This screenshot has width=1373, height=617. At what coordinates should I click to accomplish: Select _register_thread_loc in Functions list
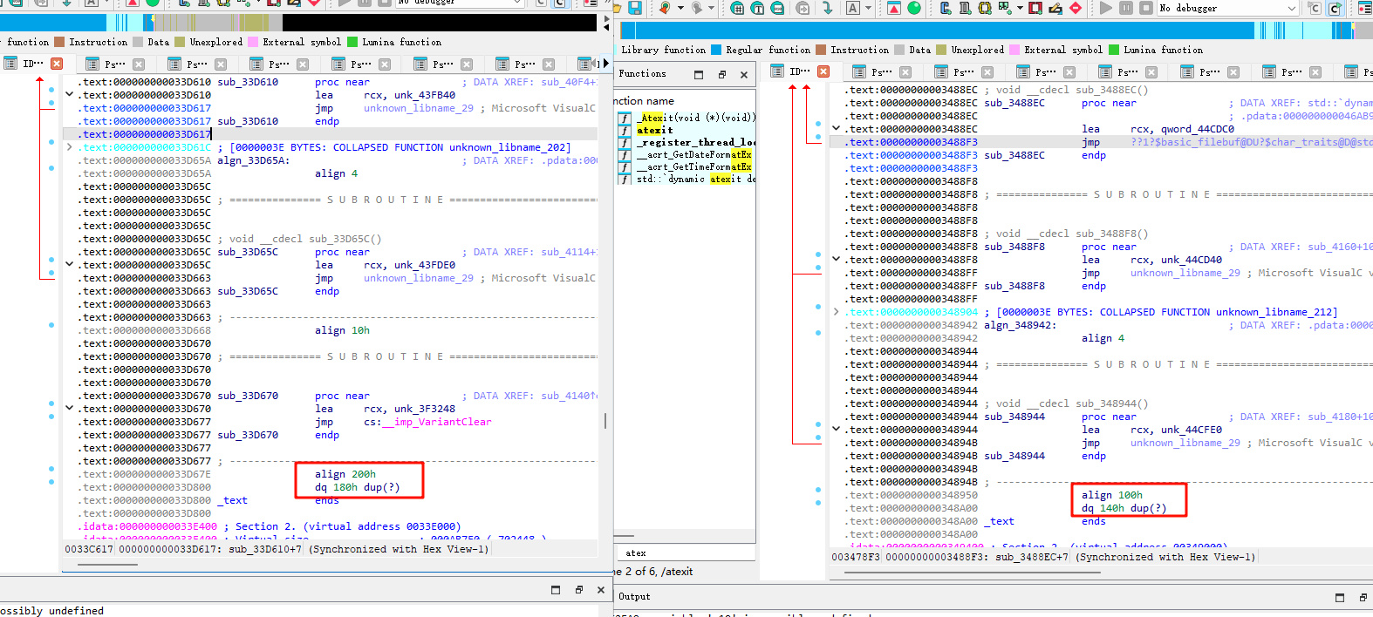(696, 142)
